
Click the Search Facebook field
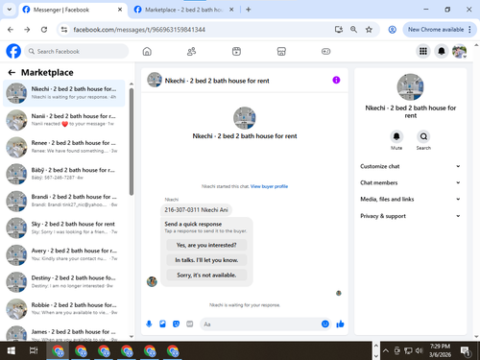[77, 51]
